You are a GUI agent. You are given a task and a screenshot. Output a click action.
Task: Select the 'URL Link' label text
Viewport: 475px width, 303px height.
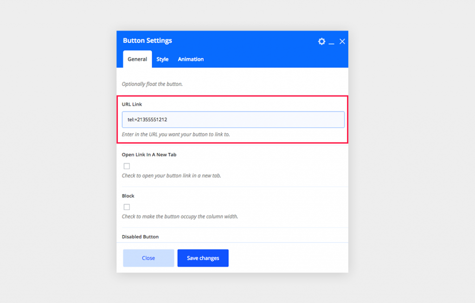tap(132, 104)
